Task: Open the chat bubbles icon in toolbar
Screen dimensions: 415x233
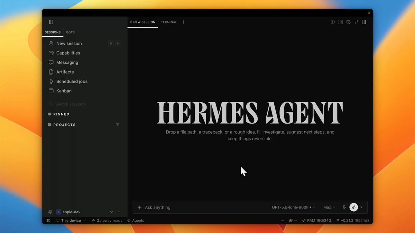Action: [x=349, y=22]
